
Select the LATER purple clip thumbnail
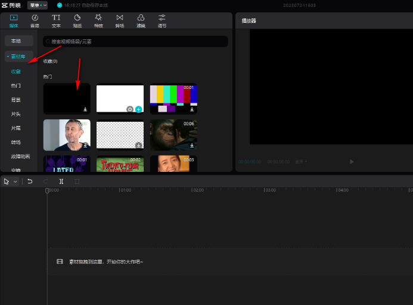tap(67, 164)
